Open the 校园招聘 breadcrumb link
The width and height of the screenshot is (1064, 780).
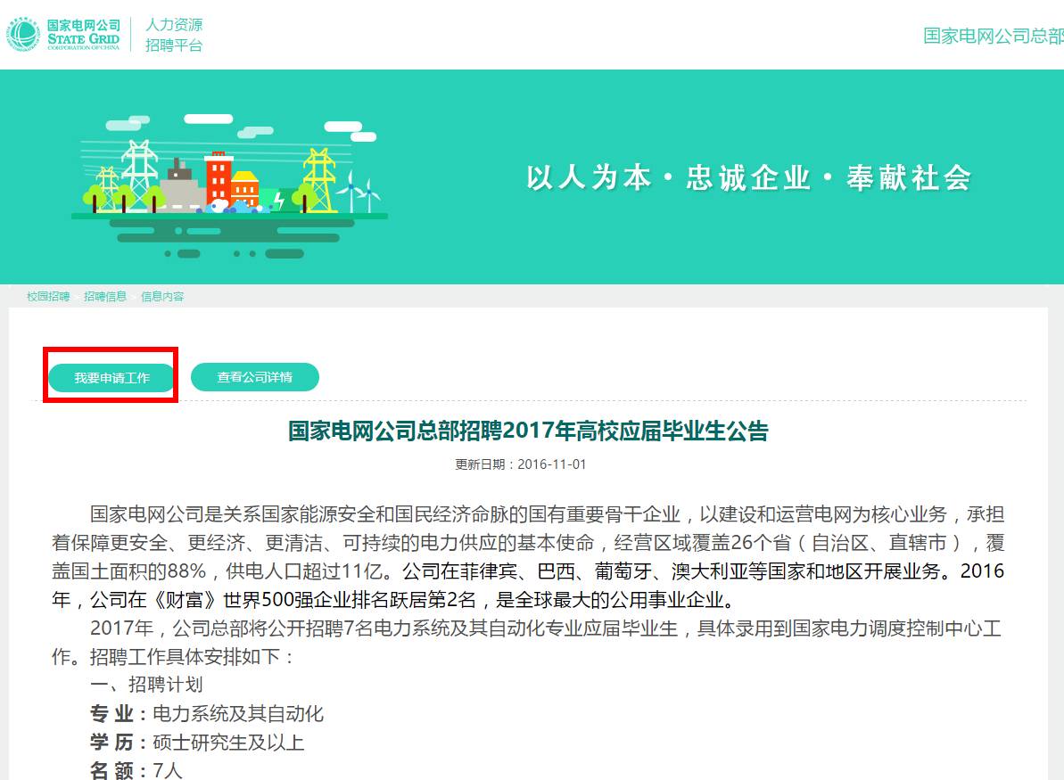tap(48, 296)
